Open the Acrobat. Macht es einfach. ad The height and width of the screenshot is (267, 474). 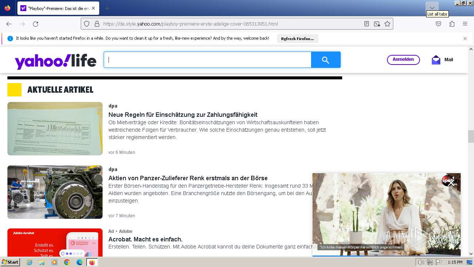[x=146, y=239]
